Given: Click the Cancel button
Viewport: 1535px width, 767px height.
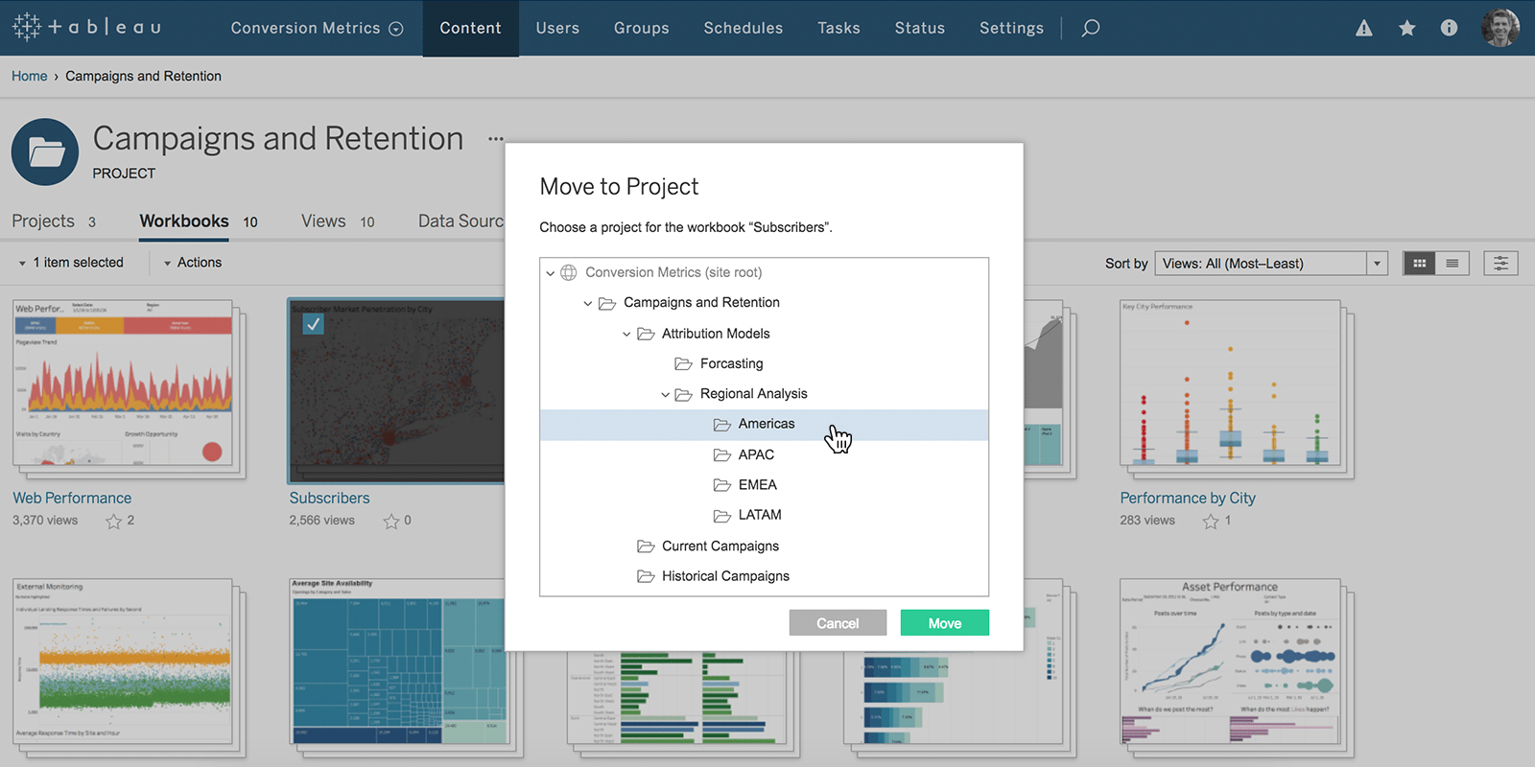Looking at the screenshot, I should (838, 623).
